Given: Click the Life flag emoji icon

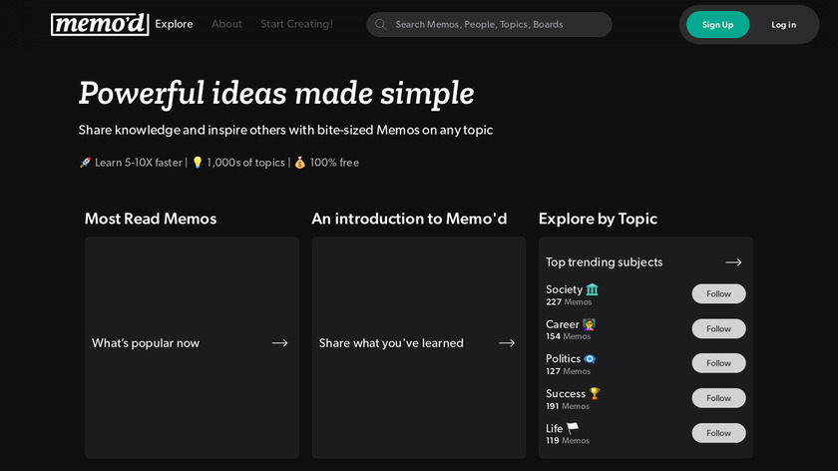Looking at the screenshot, I should 573,429.
